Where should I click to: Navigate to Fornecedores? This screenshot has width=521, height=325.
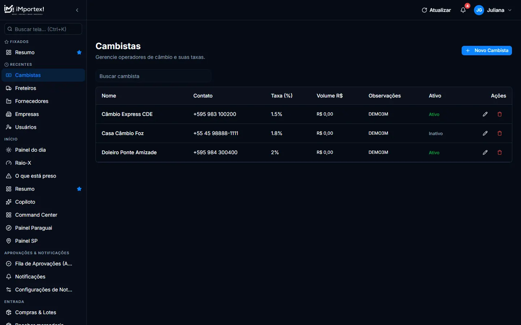tap(43, 101)
